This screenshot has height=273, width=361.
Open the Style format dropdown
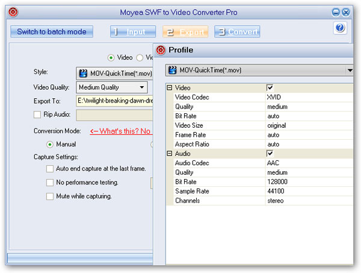click(x=114, y=74)
